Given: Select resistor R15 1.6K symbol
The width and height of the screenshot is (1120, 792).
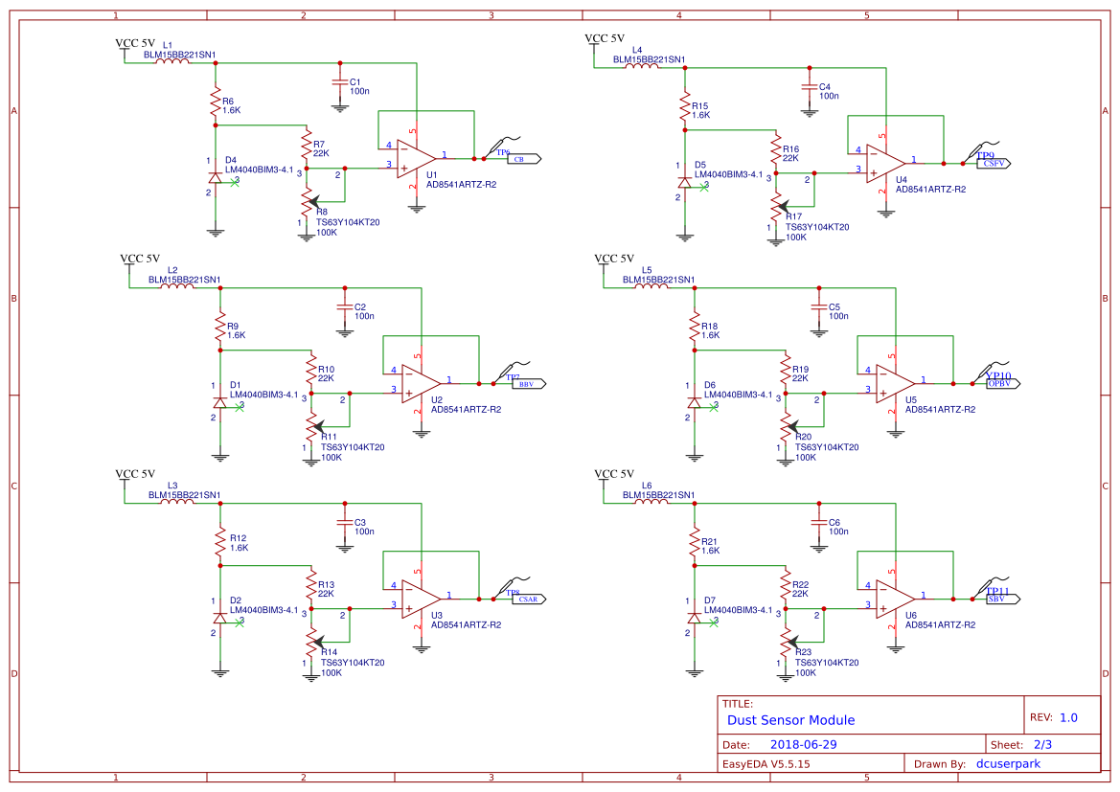Looking at the screenshot, I should (684, 105).
